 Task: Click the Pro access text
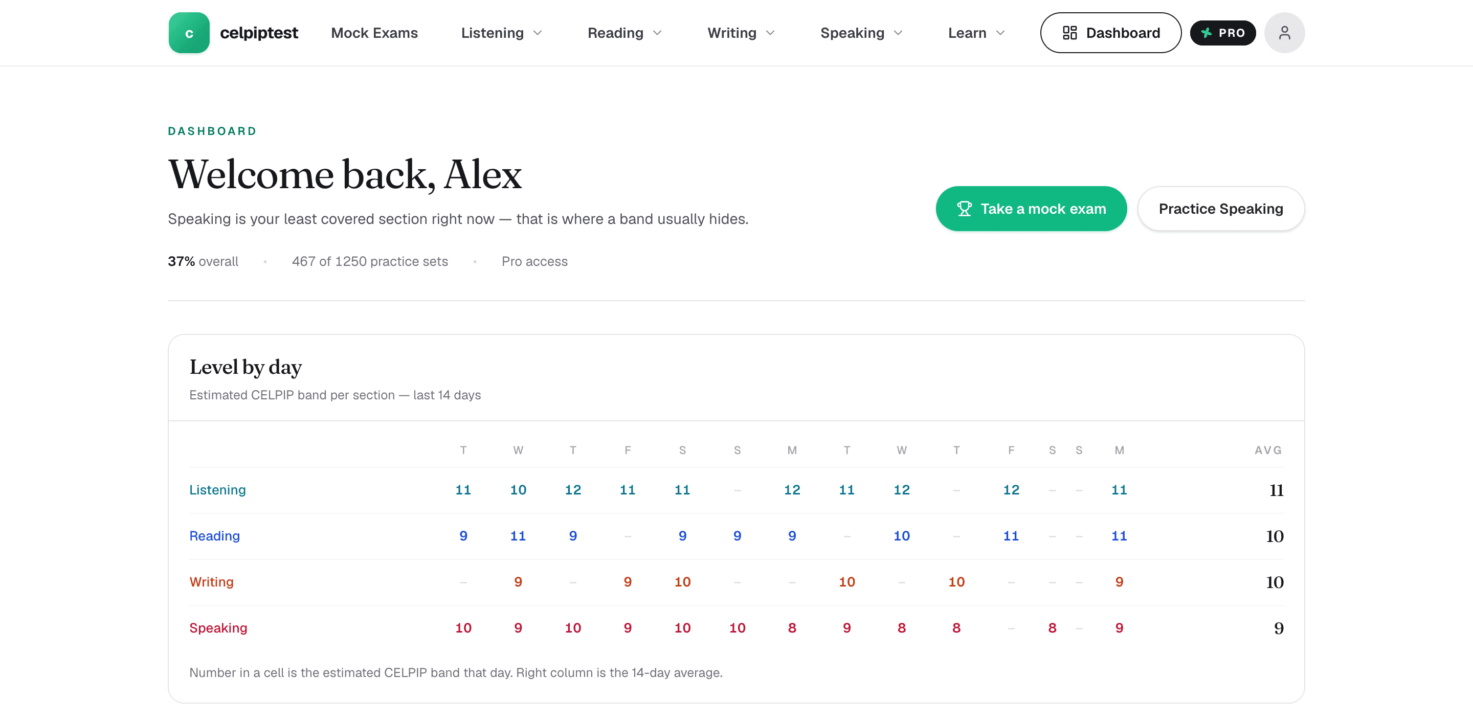534,261
